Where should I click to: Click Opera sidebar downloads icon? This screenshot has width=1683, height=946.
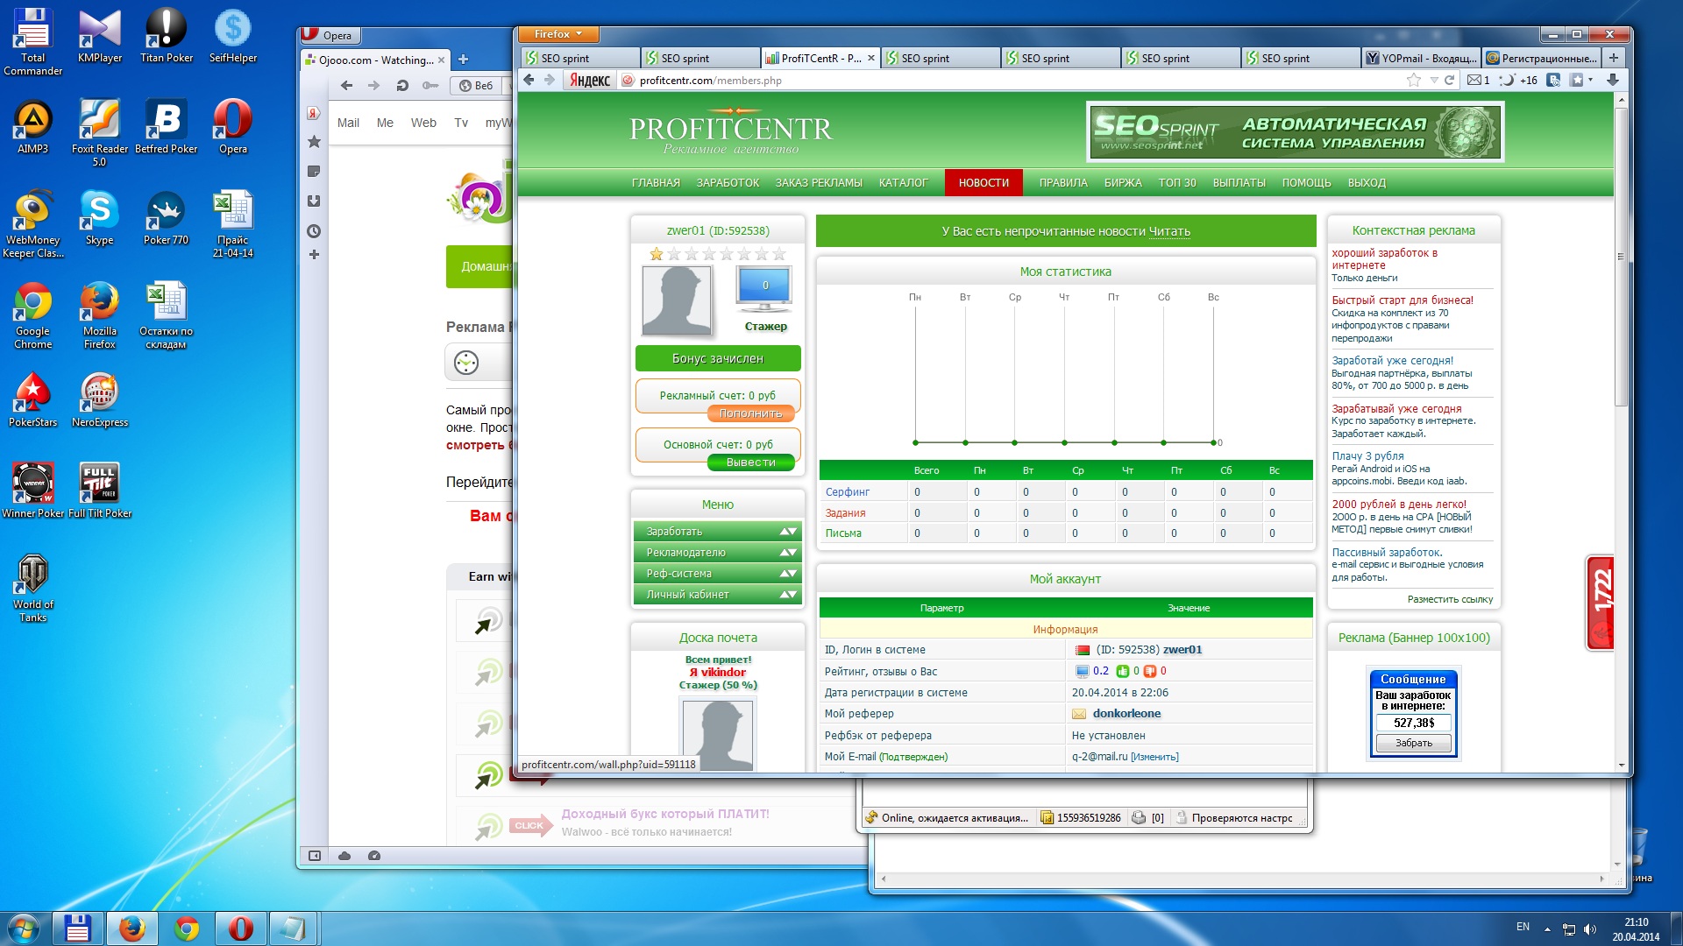point(314,201)
